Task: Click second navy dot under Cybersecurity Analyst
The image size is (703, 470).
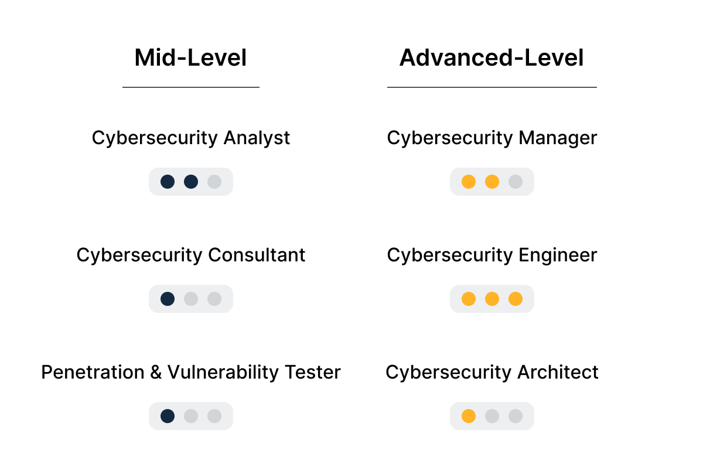Action: pyautogui.click(x=191, y=182)
